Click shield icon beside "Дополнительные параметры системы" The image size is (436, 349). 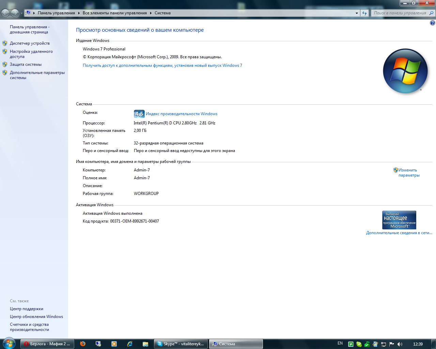click(5, 73)
